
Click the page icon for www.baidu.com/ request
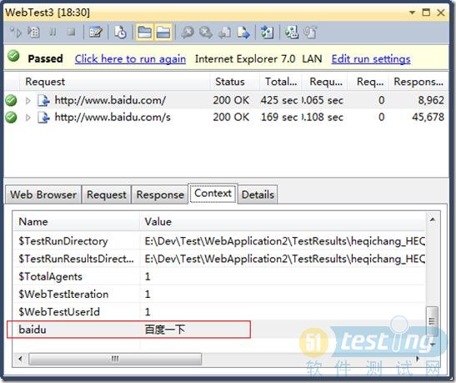click(43, 101)
